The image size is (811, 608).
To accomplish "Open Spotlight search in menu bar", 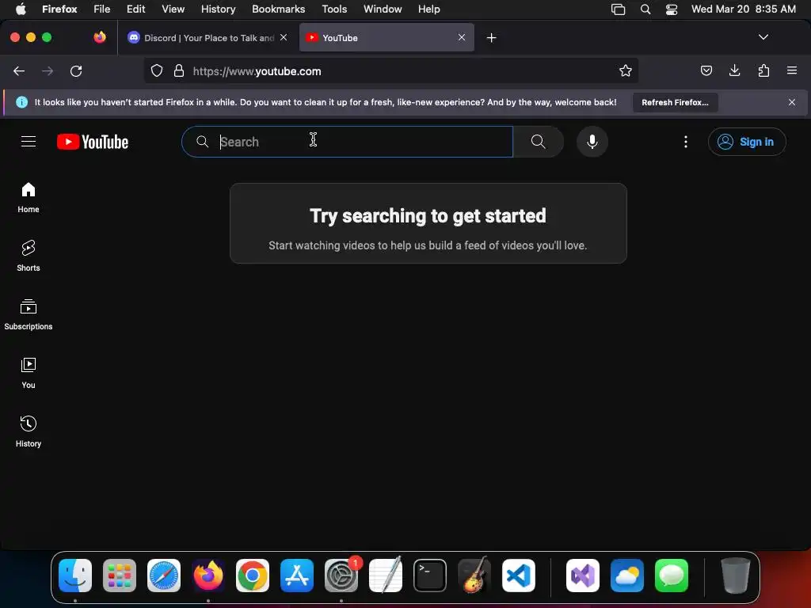I will (645, 9).
